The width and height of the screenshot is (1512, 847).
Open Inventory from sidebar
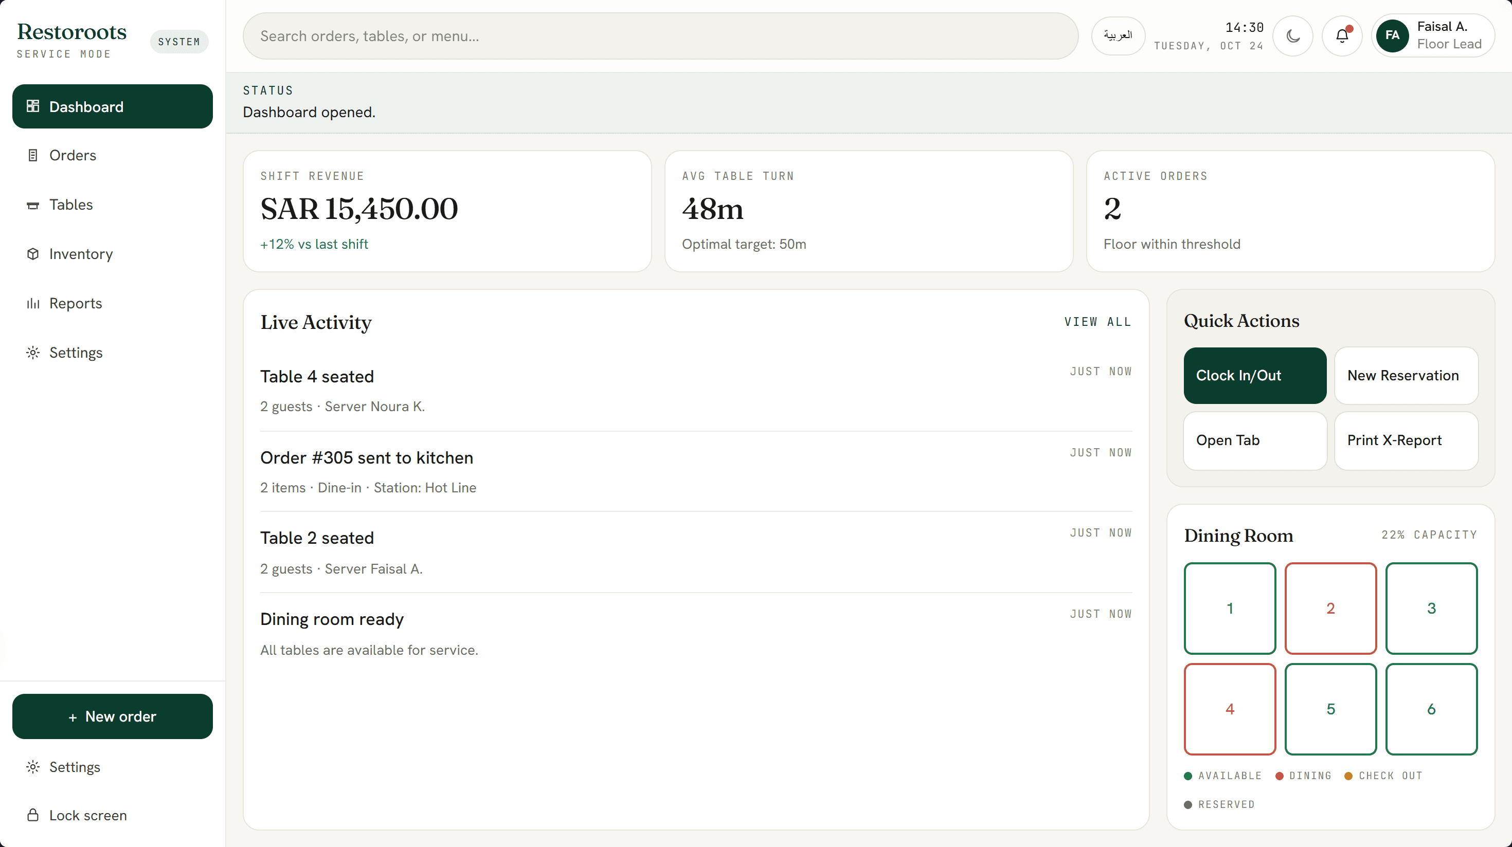tap(113, 254)
